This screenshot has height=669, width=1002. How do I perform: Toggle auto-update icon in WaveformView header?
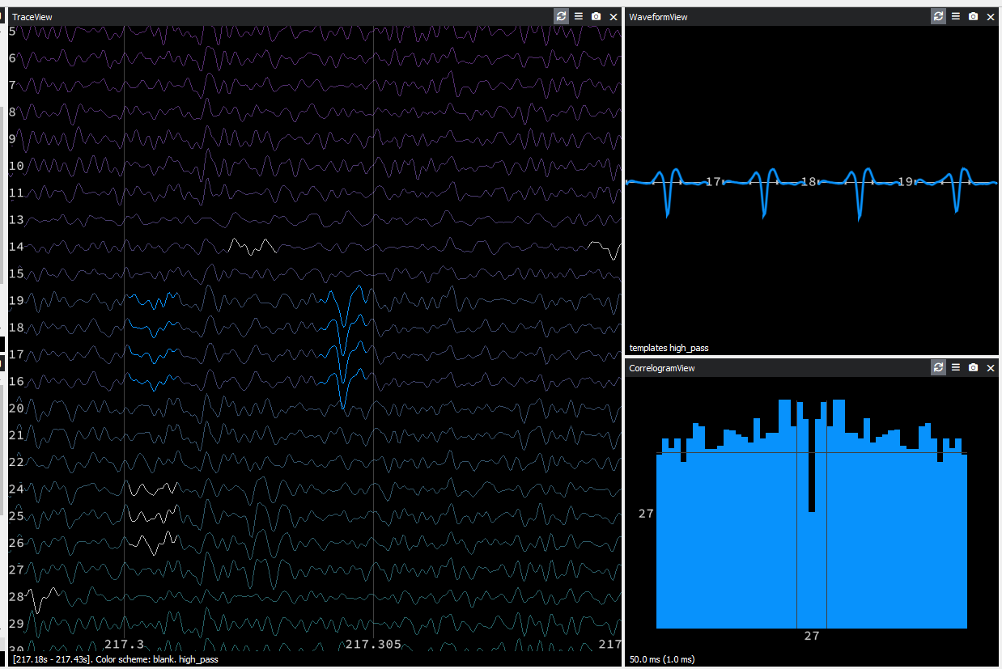click(938, 16)
